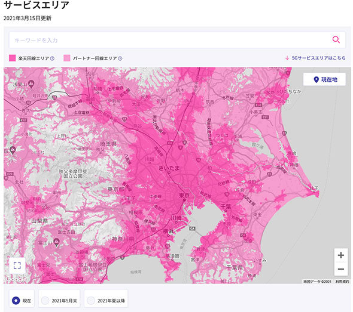Click the パートナー回線エリア light pink legend swatch
Screen dimensions: 353x312
[x=67, y=58]
